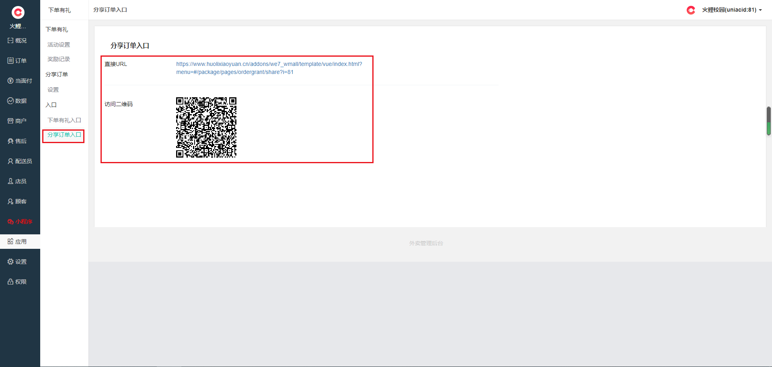The height and width of the screenshot is (367, 772).
Task: Open the 小程序 mini program section
Action: click(20, 221)
